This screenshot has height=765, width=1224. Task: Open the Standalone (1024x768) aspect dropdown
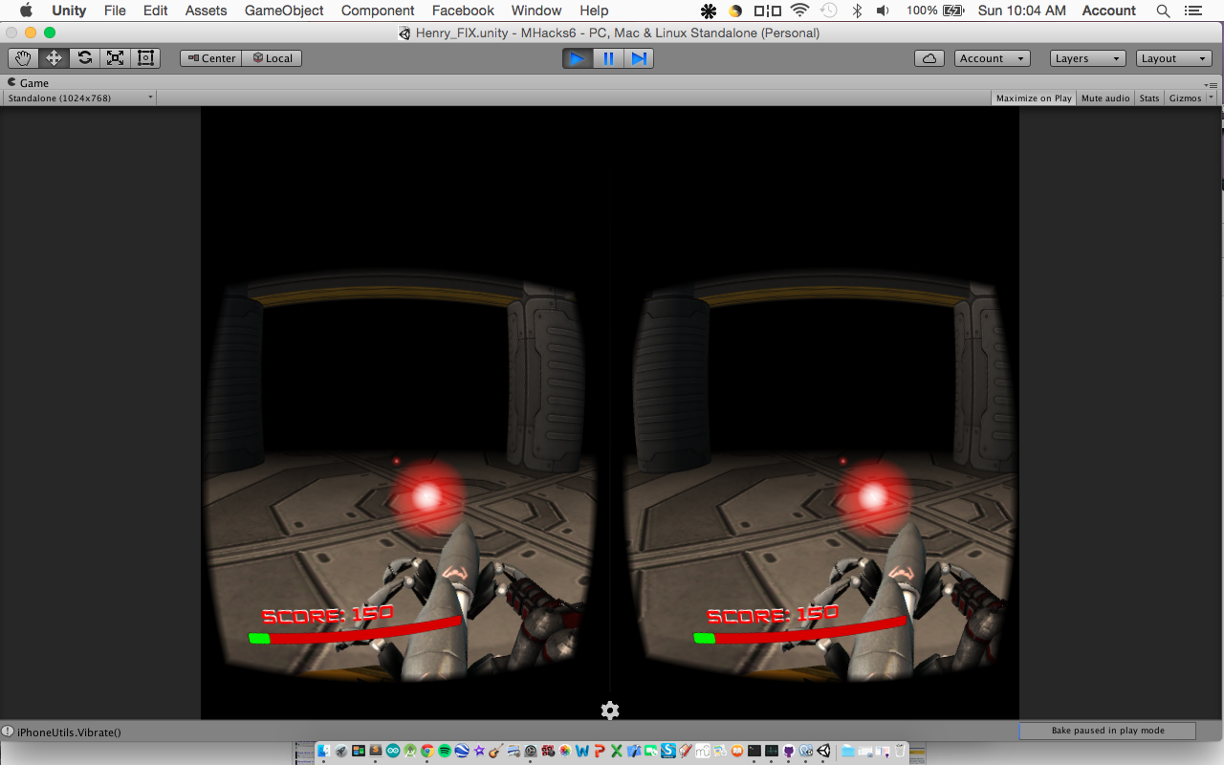click(x=79, y=98)
